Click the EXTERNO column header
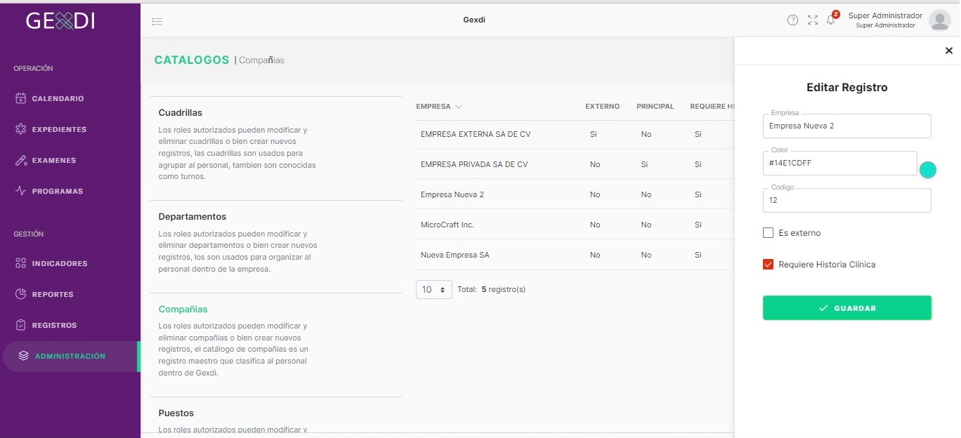The width and height of the screenshot is (961, 438). click(x=602, y=107)
